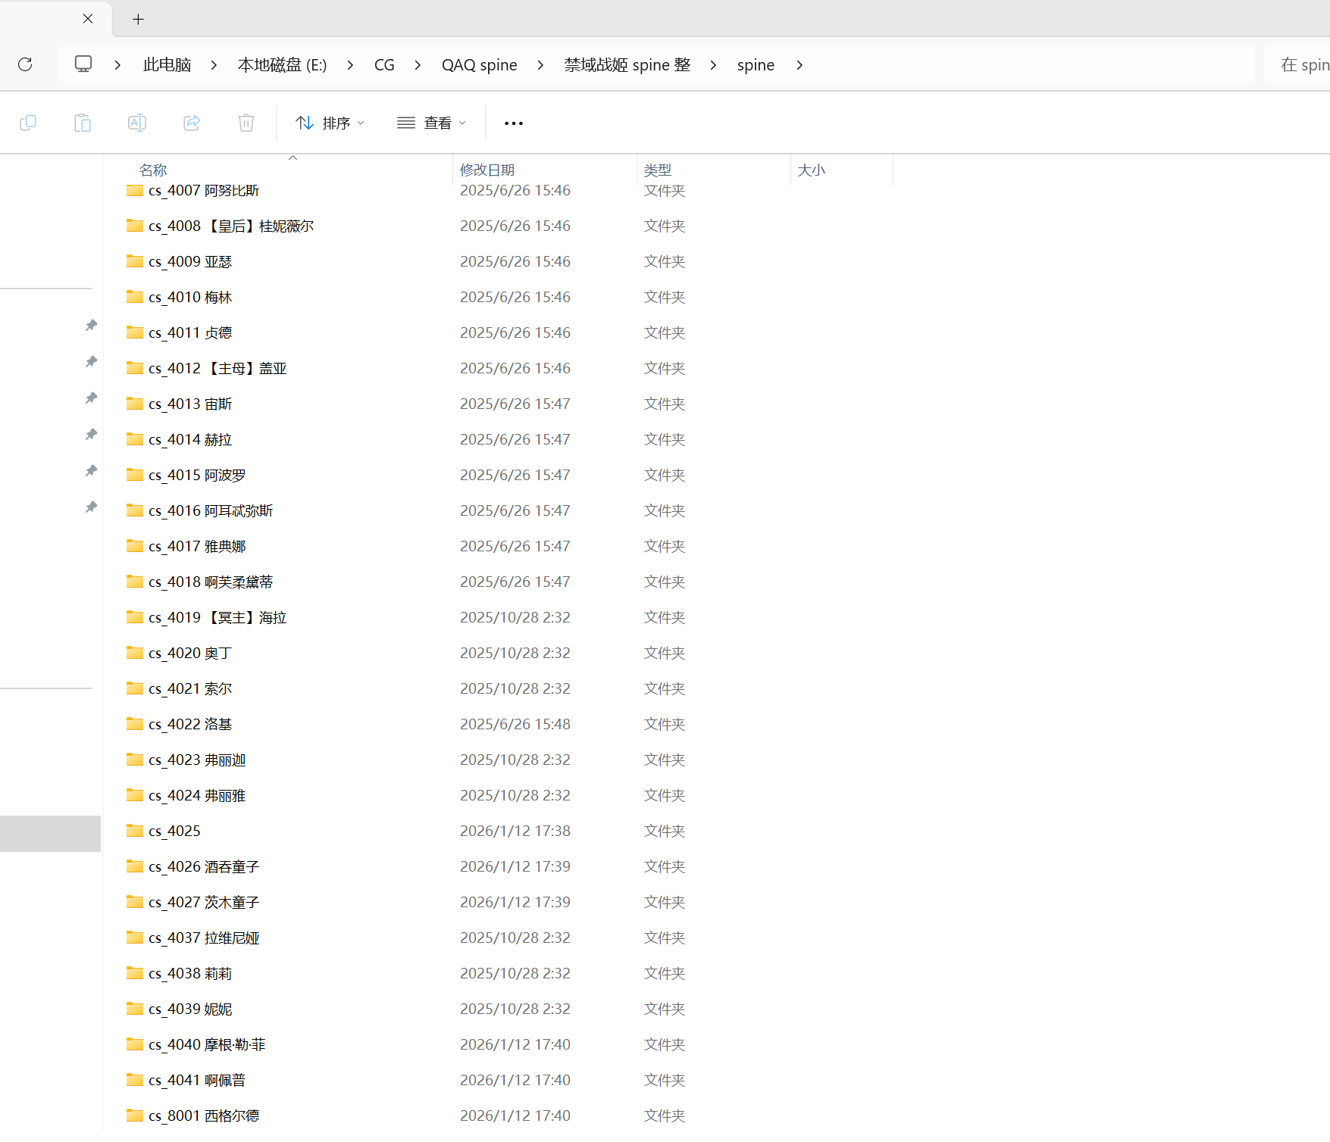The width and height of the screenshot is (1330, 1142).
Task: Select folder cs_4026 酒吞童子
Action: [204, 866]
